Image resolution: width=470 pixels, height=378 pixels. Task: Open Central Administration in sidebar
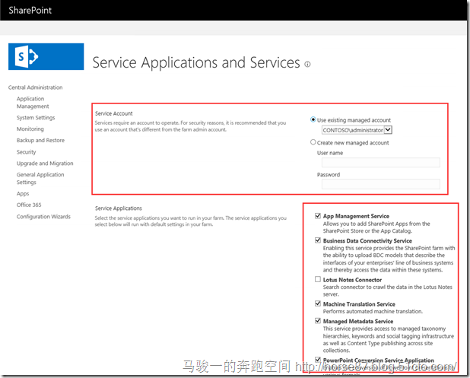36,87
